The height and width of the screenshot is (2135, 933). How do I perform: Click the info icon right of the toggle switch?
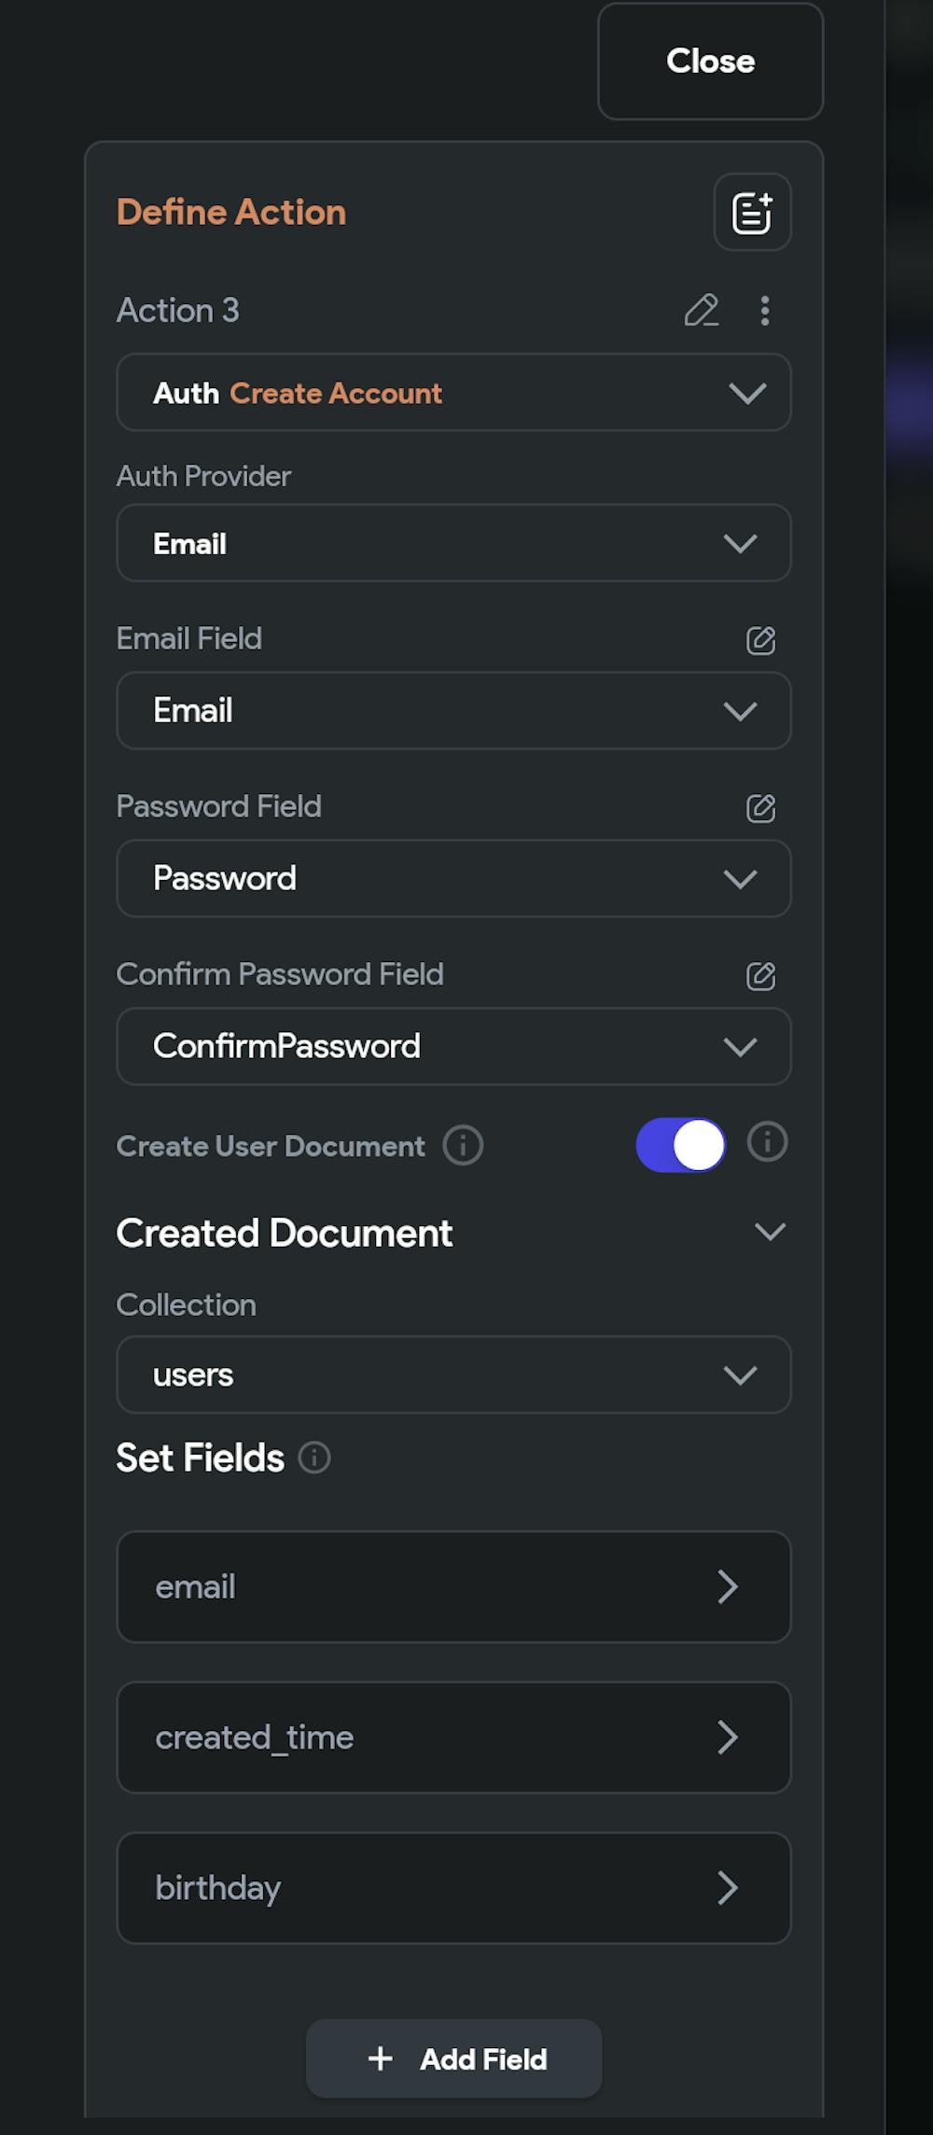pos(767,1142)
